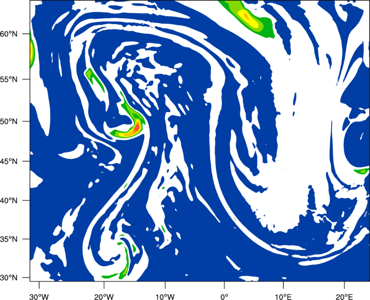Click the 60°N latitude label
The width and height of the screenshot is (370, 300).
(9, 34)
